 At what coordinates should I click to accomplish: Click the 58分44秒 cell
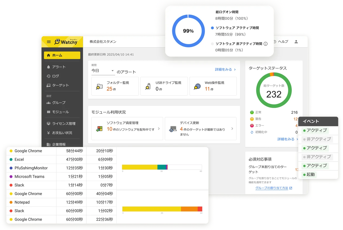tap(75, 151)
